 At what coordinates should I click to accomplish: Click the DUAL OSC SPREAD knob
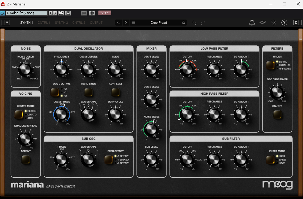click(x=25, y=138)
